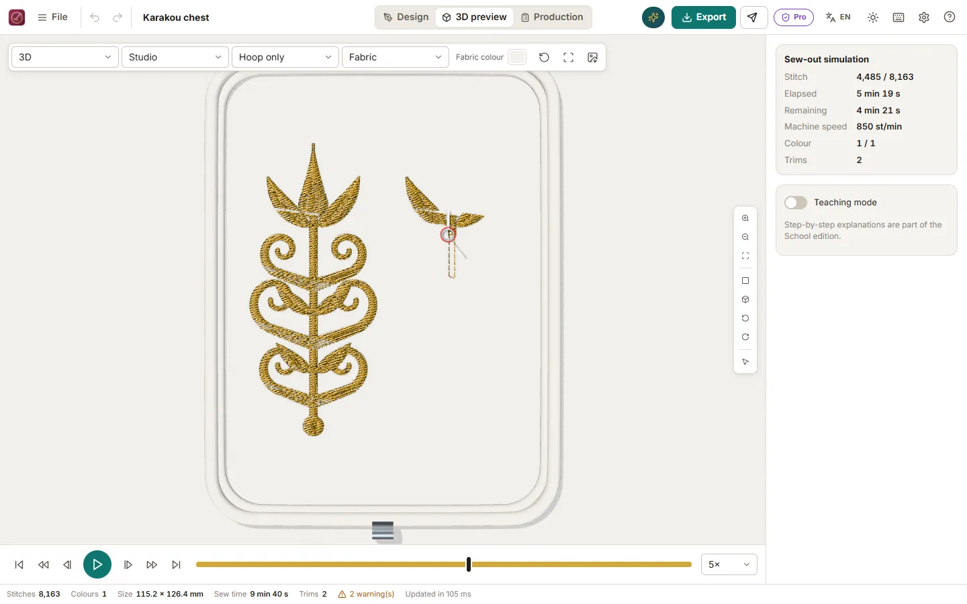Image resolution: width=967 pixels, height=604 pixels.
Task: Rotate the view clockwise
Action: [745, 337]
